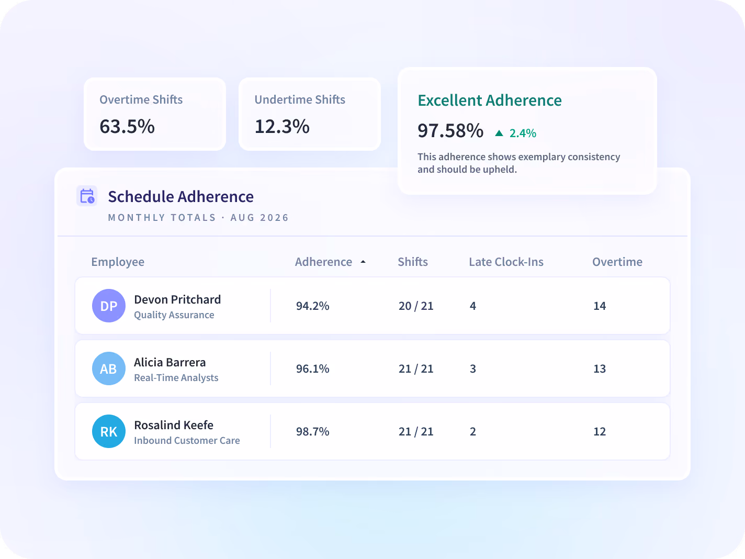Click the Monthly Totals Aug 2026 subtitle
The width and height of the screenshot is (745, 559).
198,218
